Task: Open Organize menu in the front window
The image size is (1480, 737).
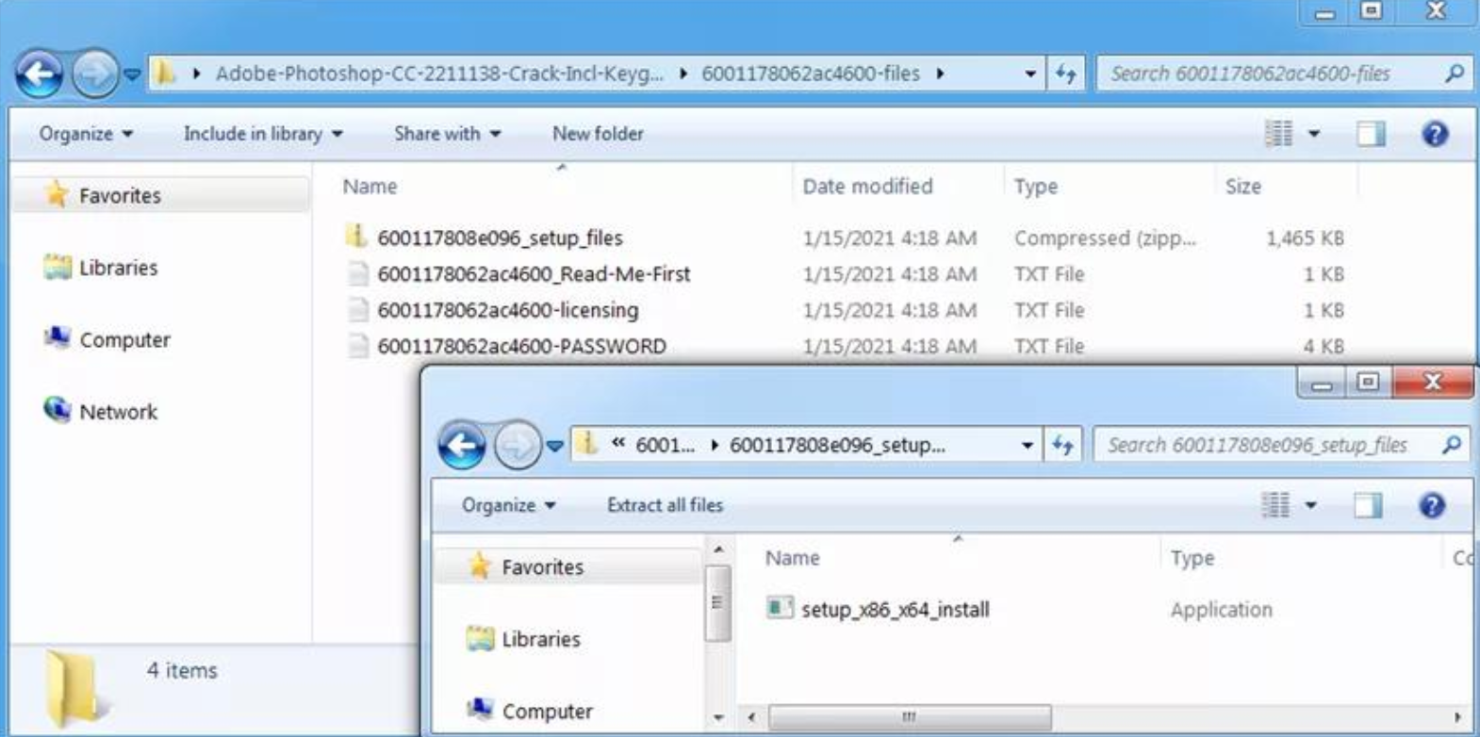Action: [508, 505]
